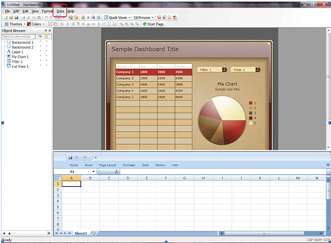Click the save icon in the spreadsheet toolbar
This screenshot has width=331, height=243.
(x=70, y=157)
